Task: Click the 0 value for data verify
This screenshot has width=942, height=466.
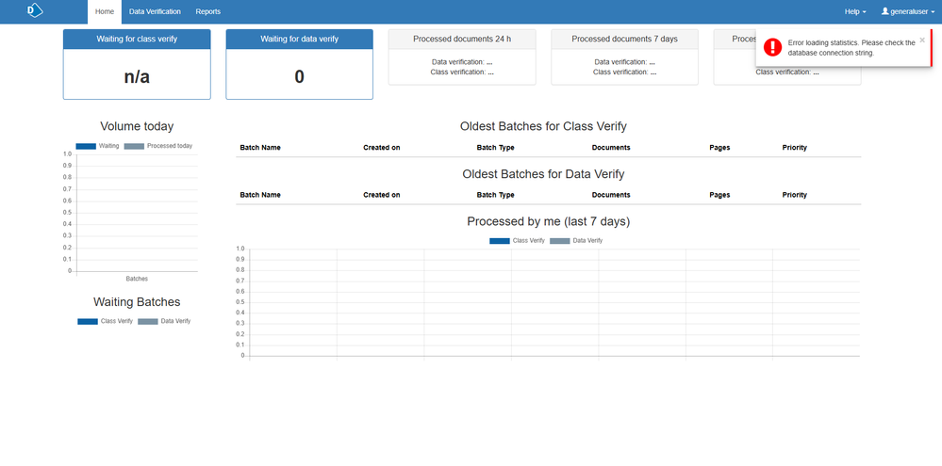Action: coord(299,77)
